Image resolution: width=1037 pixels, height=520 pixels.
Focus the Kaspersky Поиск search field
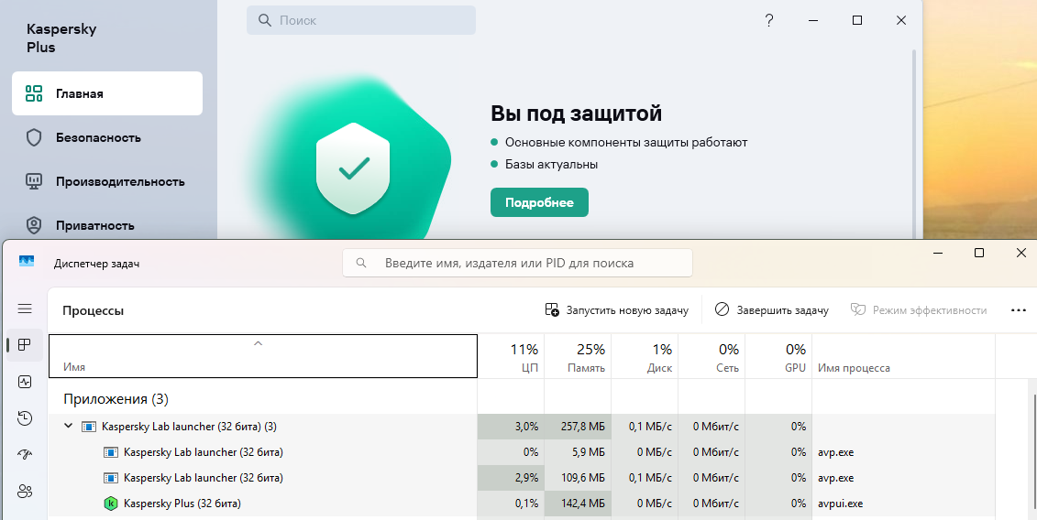(361, 20)
